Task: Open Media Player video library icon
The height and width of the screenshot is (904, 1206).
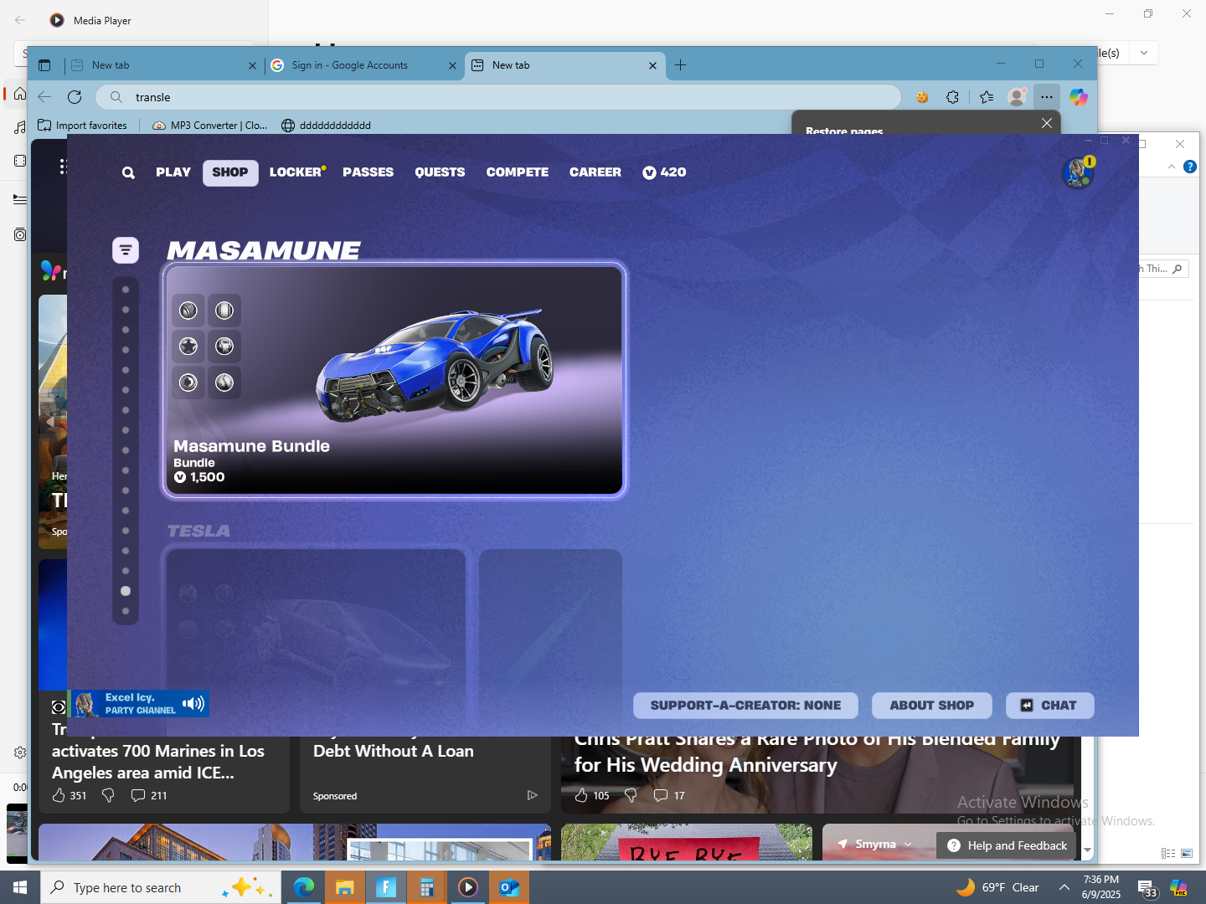Action: pos(20,161)
